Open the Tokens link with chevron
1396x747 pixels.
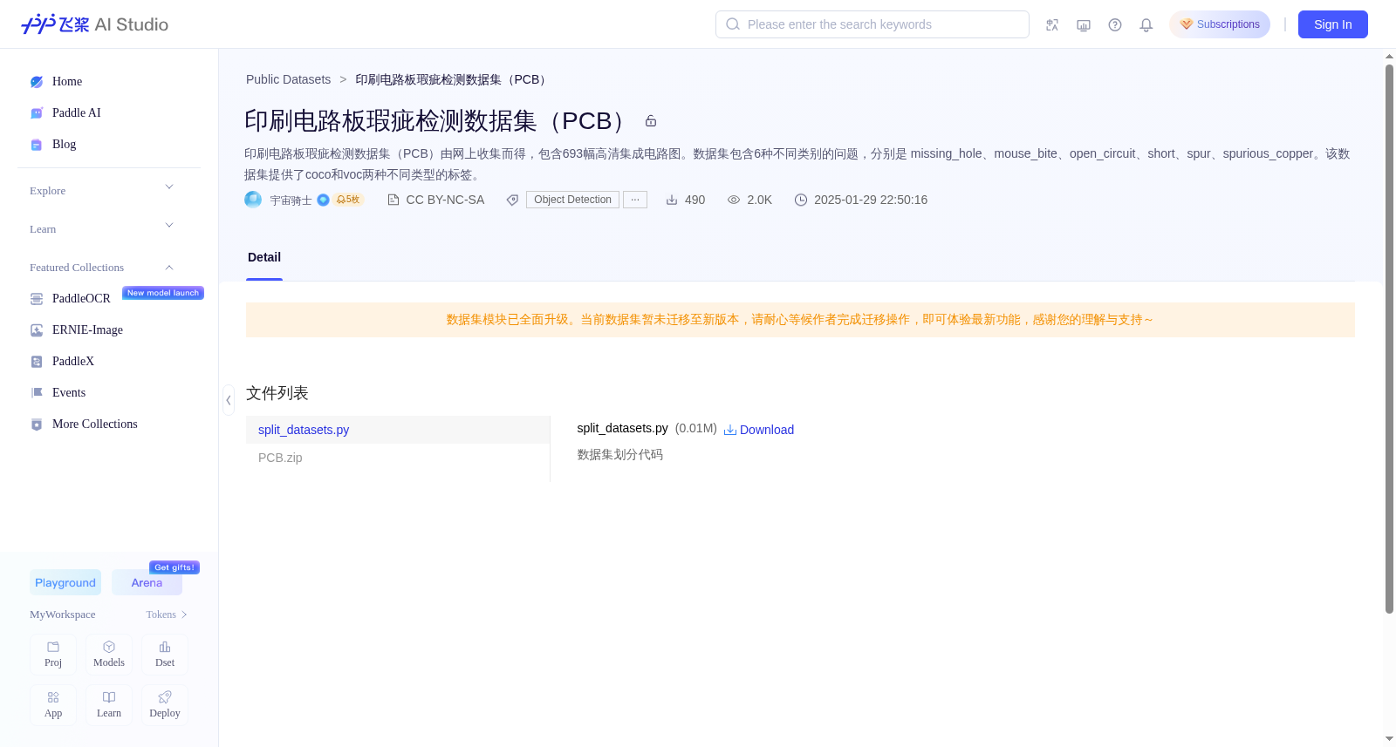[x=167, y=615]
